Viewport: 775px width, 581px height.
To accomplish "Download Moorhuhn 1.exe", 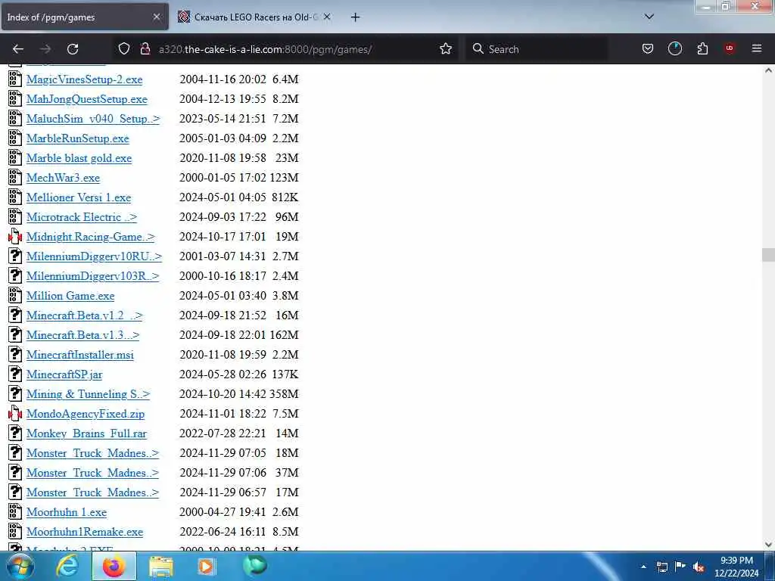I will [67, 512].
